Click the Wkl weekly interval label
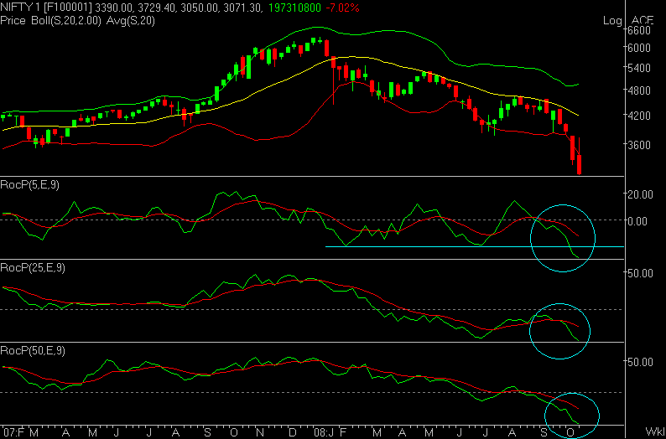 coord(654,431)
